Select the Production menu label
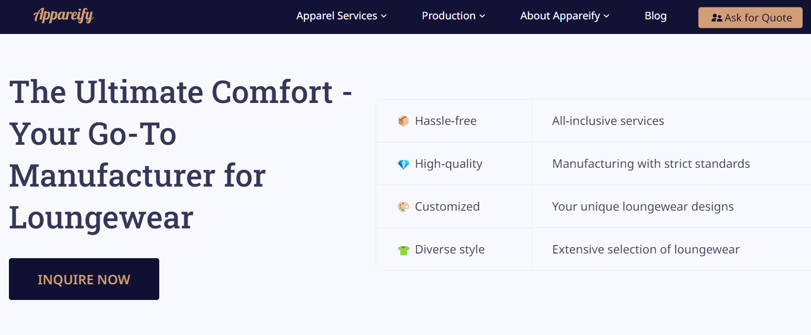Viewport: 811px width, 335px height. click(x=448, y=16)
